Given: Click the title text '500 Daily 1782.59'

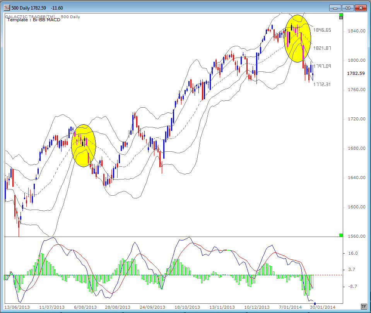Looking at the screenshot, I should [29, 8].
